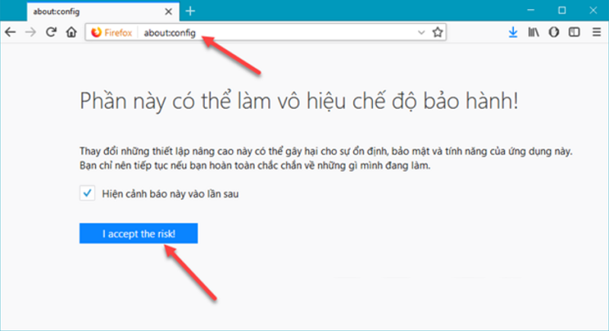Click the Firefox identity icon in address bar
Image resolution: width=609 pixels, height=331 pixels.
tap(111, 33)
